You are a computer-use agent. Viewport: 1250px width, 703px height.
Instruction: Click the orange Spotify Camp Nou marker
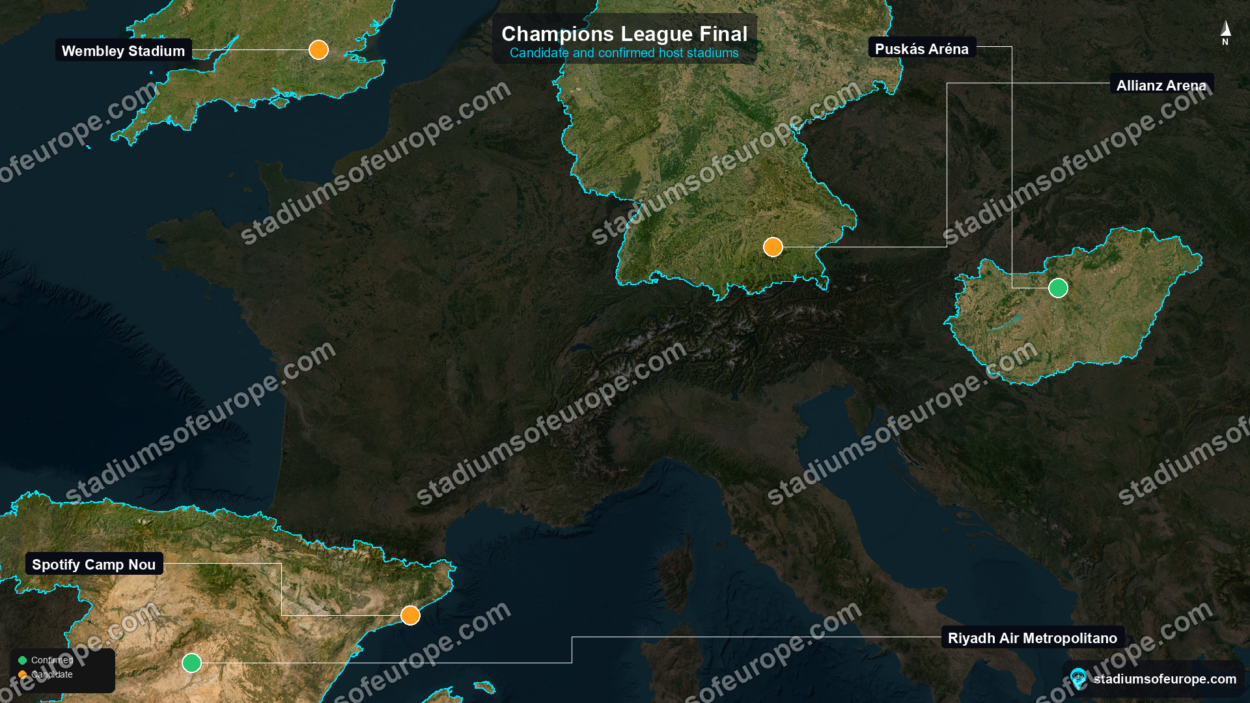[x=410, y=615]
